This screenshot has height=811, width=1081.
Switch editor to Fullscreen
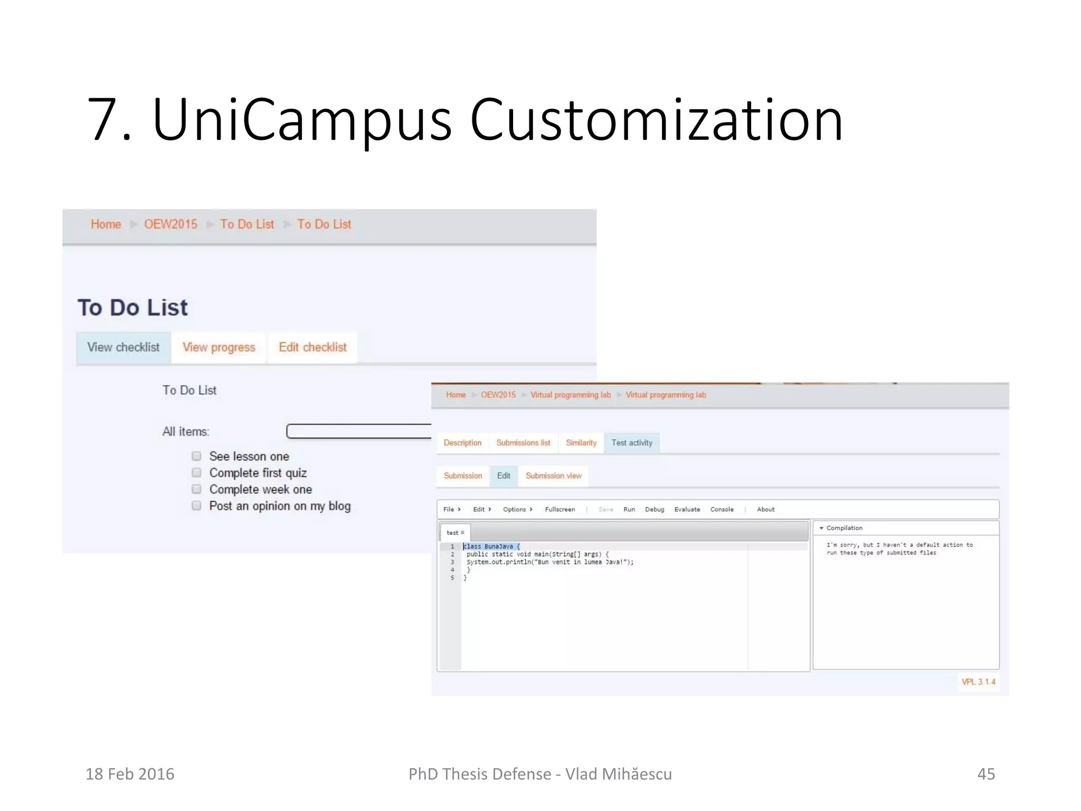pyautogui.click(x=560, y=510)
